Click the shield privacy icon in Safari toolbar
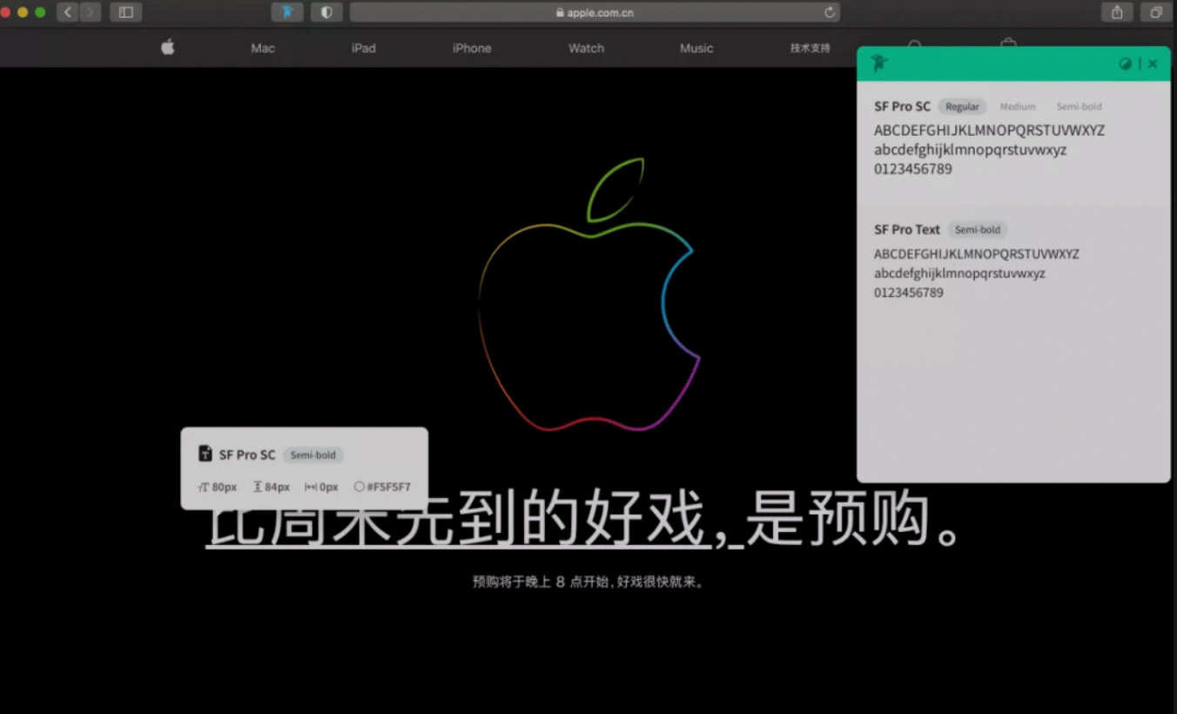Screen dimensions: 1177x714 pos(326,12)
